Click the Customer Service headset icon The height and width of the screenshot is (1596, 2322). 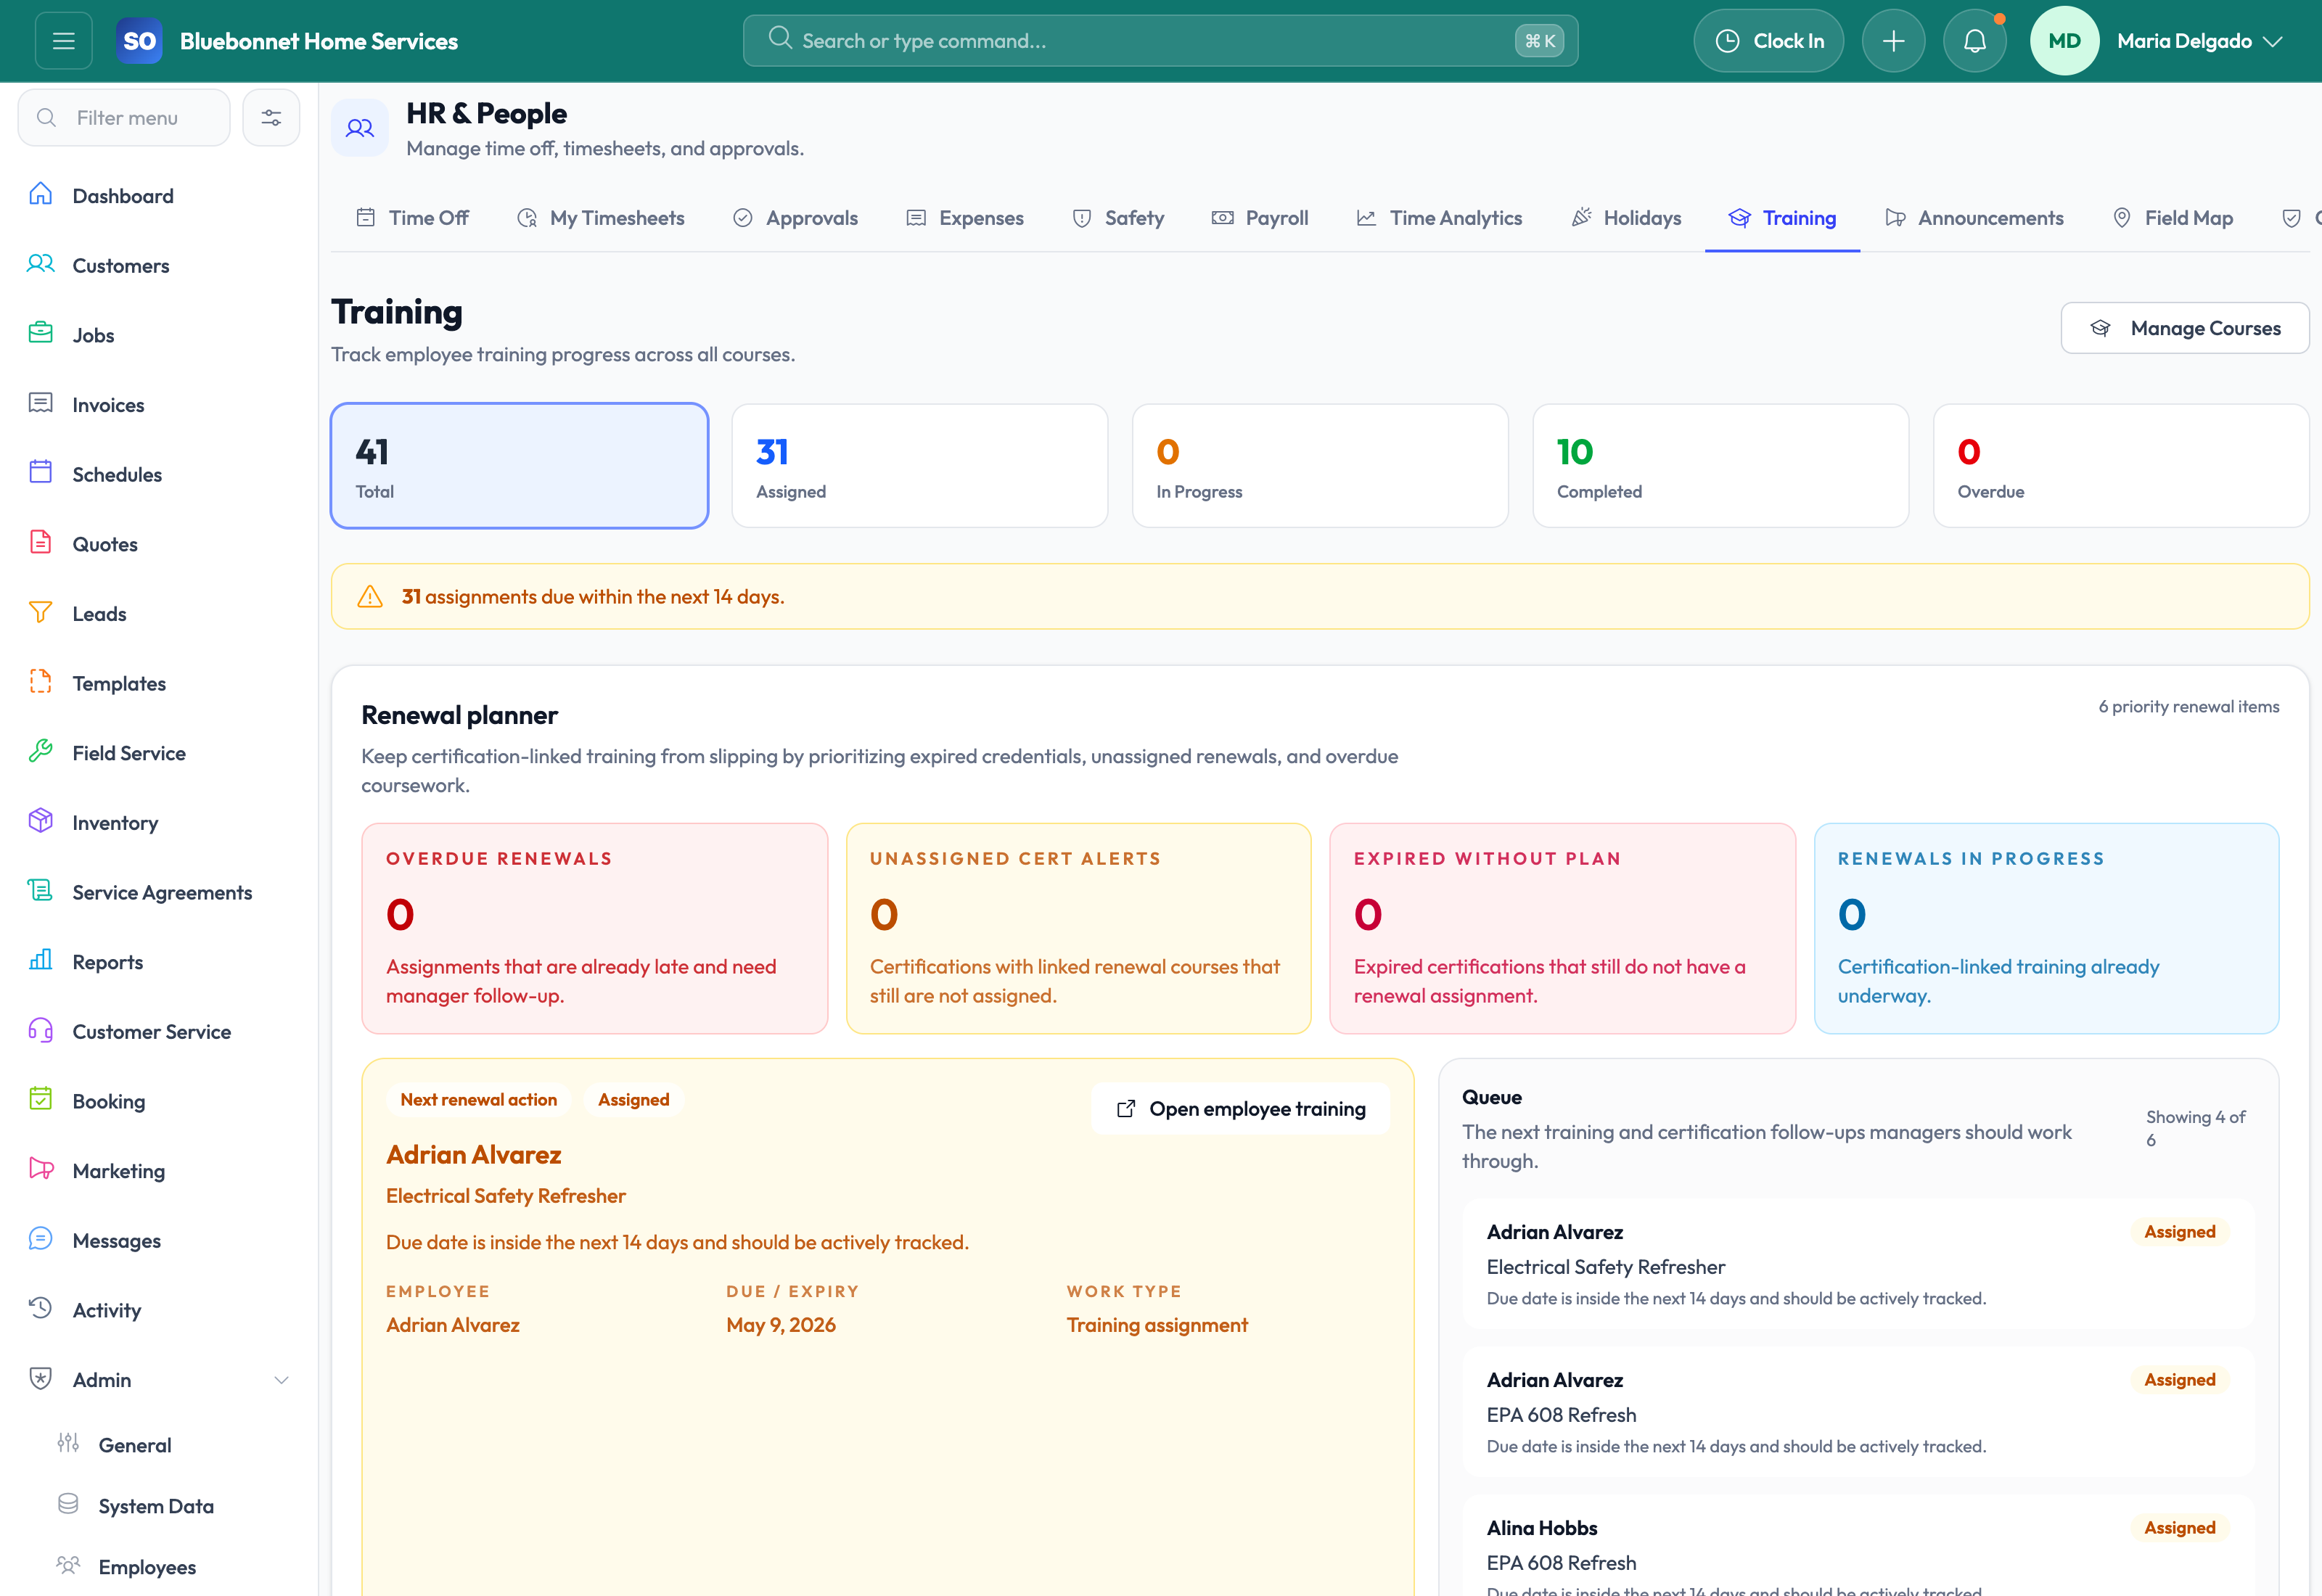click(x=40, y=1030)
